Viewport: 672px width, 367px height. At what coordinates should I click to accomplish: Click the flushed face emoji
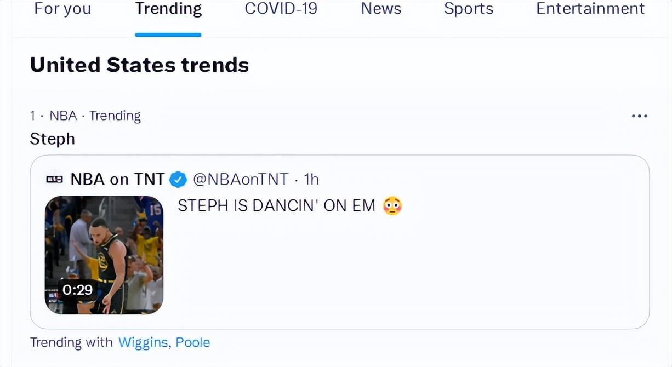[x=392, y=205]
